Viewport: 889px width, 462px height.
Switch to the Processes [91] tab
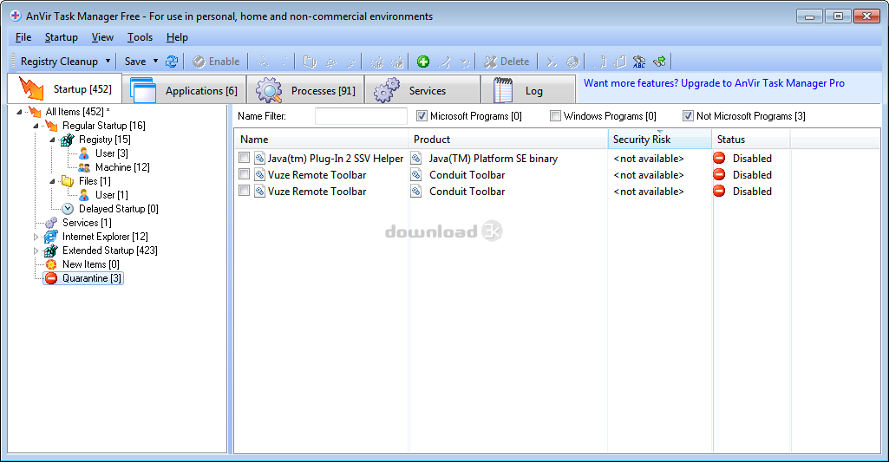pyautogui.click(x=306, y=90)
